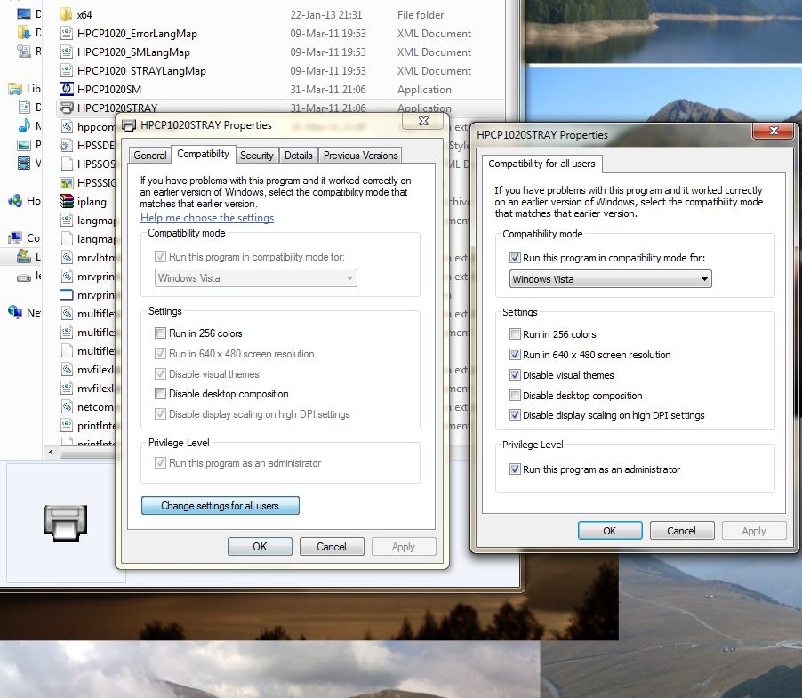Click the HPCP1020STRAY printer file icon
Image resolution: width=802 pixels, height=698 pixels.
67,108
